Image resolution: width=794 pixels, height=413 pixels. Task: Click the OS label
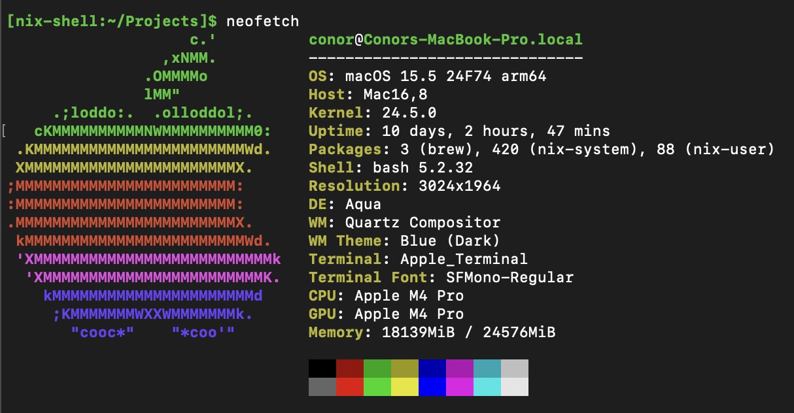pos(320,76)
